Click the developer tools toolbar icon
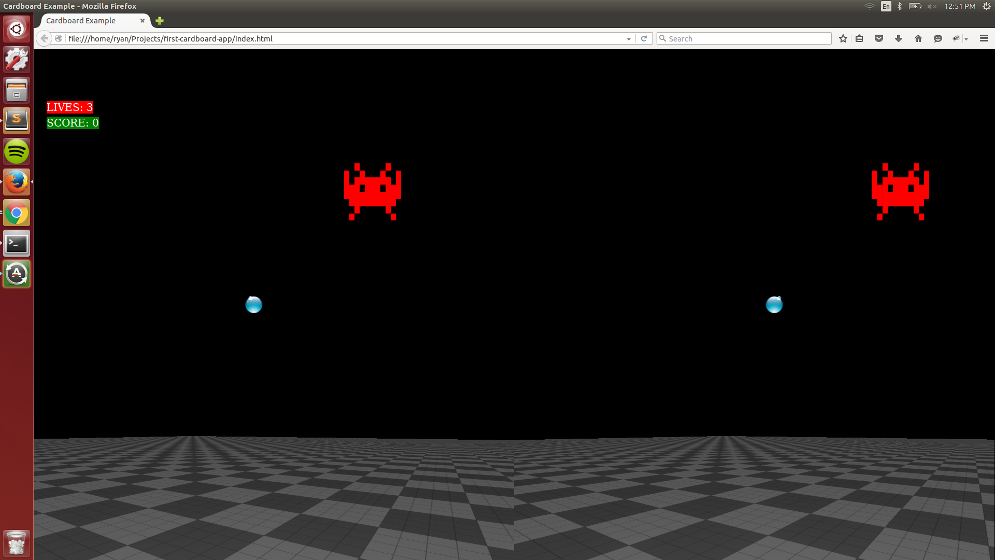The height and width of the screenshot is (560, 995). pos(956,38)
